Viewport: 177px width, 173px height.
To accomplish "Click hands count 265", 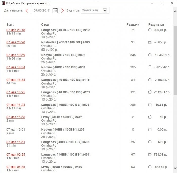I will pos(133,67).
